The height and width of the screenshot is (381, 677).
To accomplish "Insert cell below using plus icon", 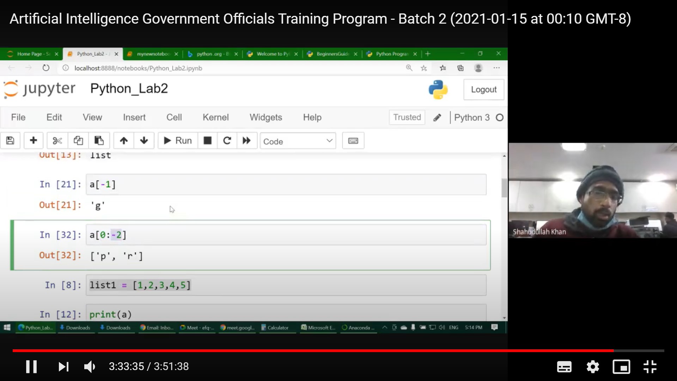I will [x=33, y=141].
